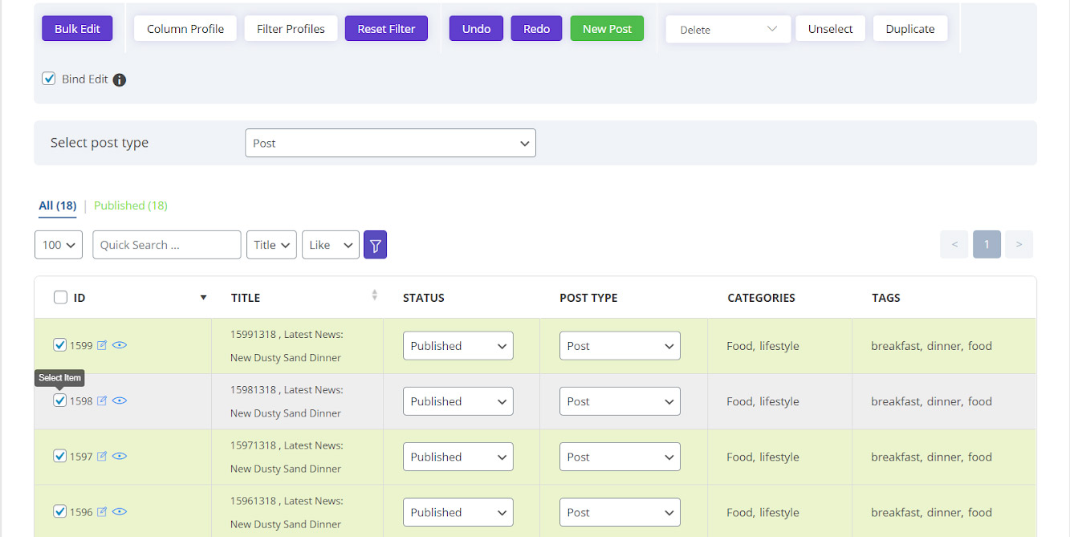Click the Duplicate button
The width and height of the screenshot is (1070, 537).
tap(910, 28)
